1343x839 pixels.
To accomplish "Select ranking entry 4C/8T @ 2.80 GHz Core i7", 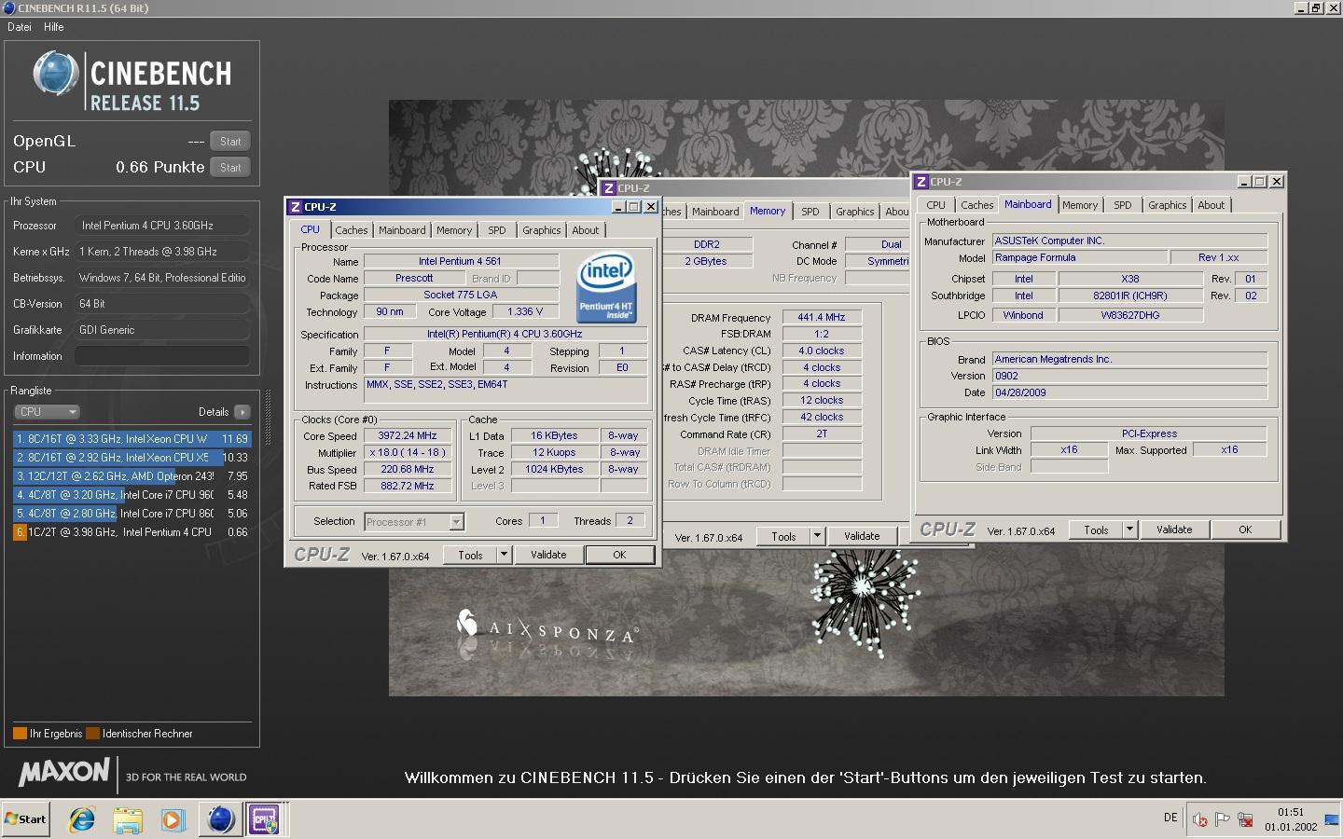I will [x=132, y=514].
